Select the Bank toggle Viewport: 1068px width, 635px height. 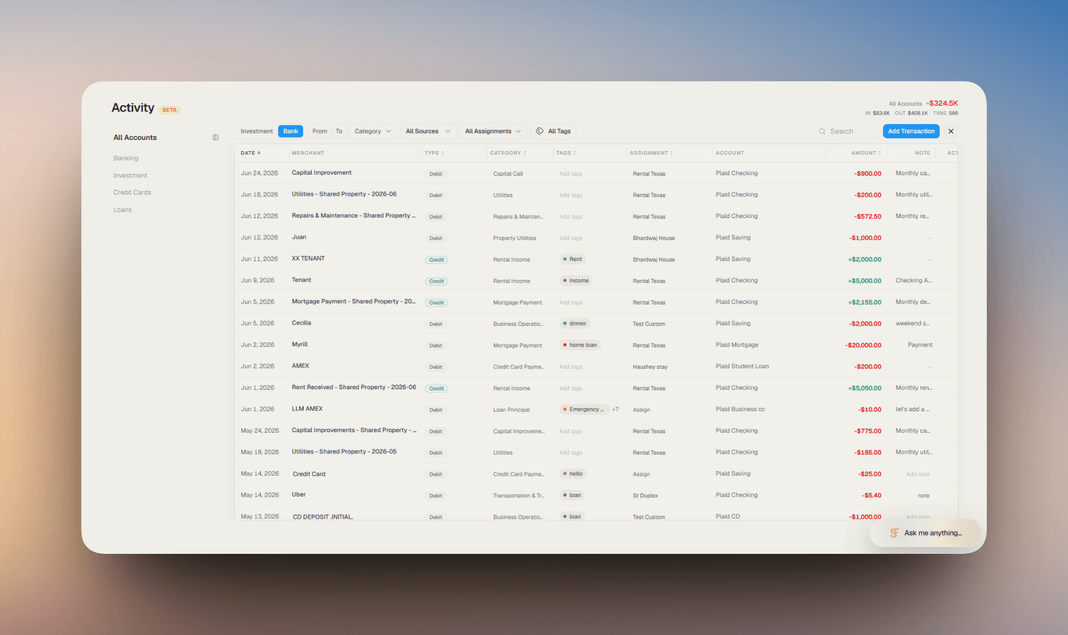point(291,131)
